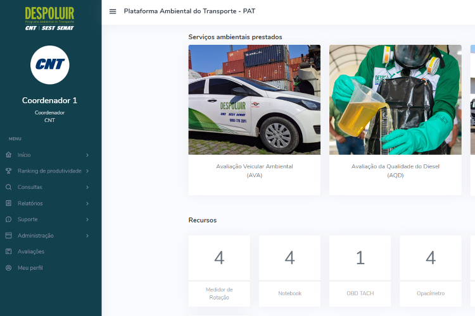Click the Meu perfil user icon
The image size is (475, 316).
point(8,268)
